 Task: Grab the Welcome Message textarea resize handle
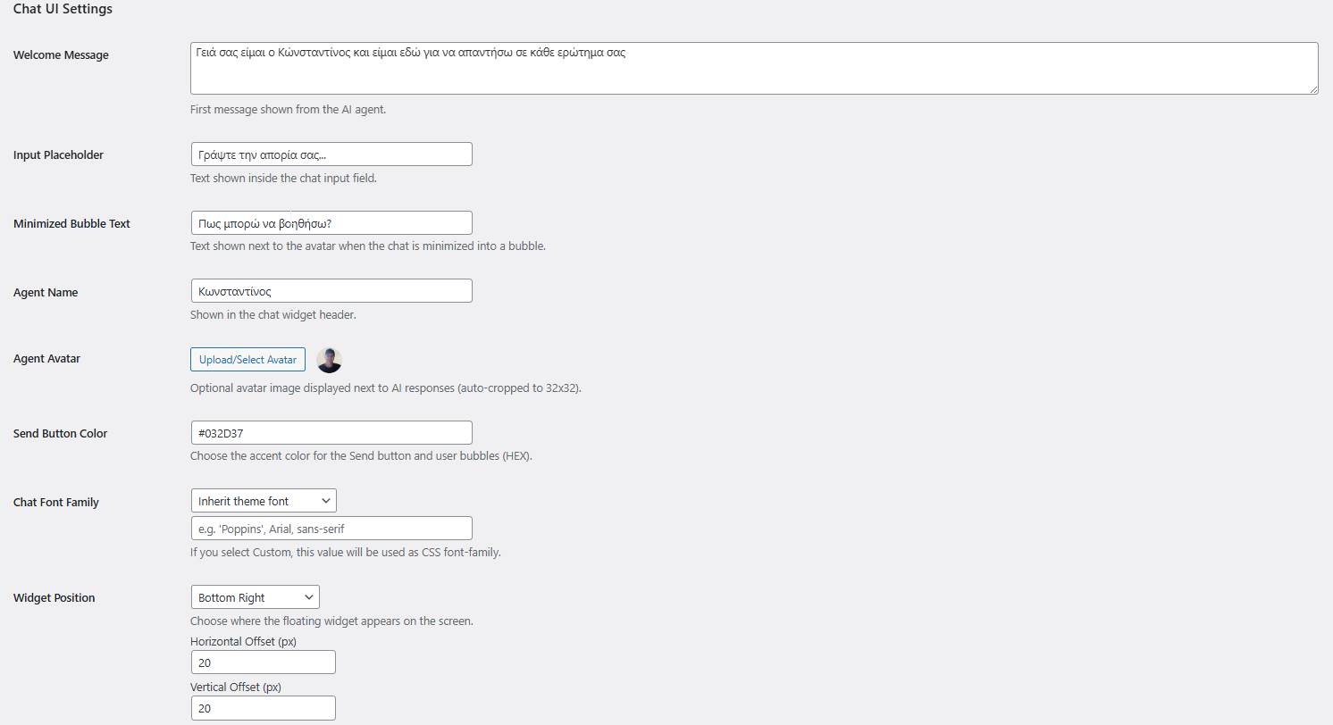[x=1312, y=88]
